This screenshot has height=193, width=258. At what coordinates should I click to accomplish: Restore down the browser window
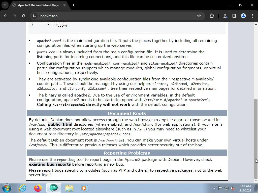pos(241,5)
